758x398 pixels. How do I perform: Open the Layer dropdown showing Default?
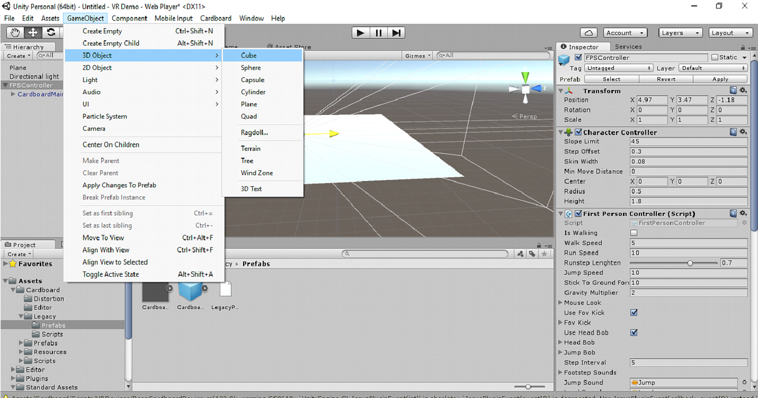pyautogui.click(x=713, y=68)
